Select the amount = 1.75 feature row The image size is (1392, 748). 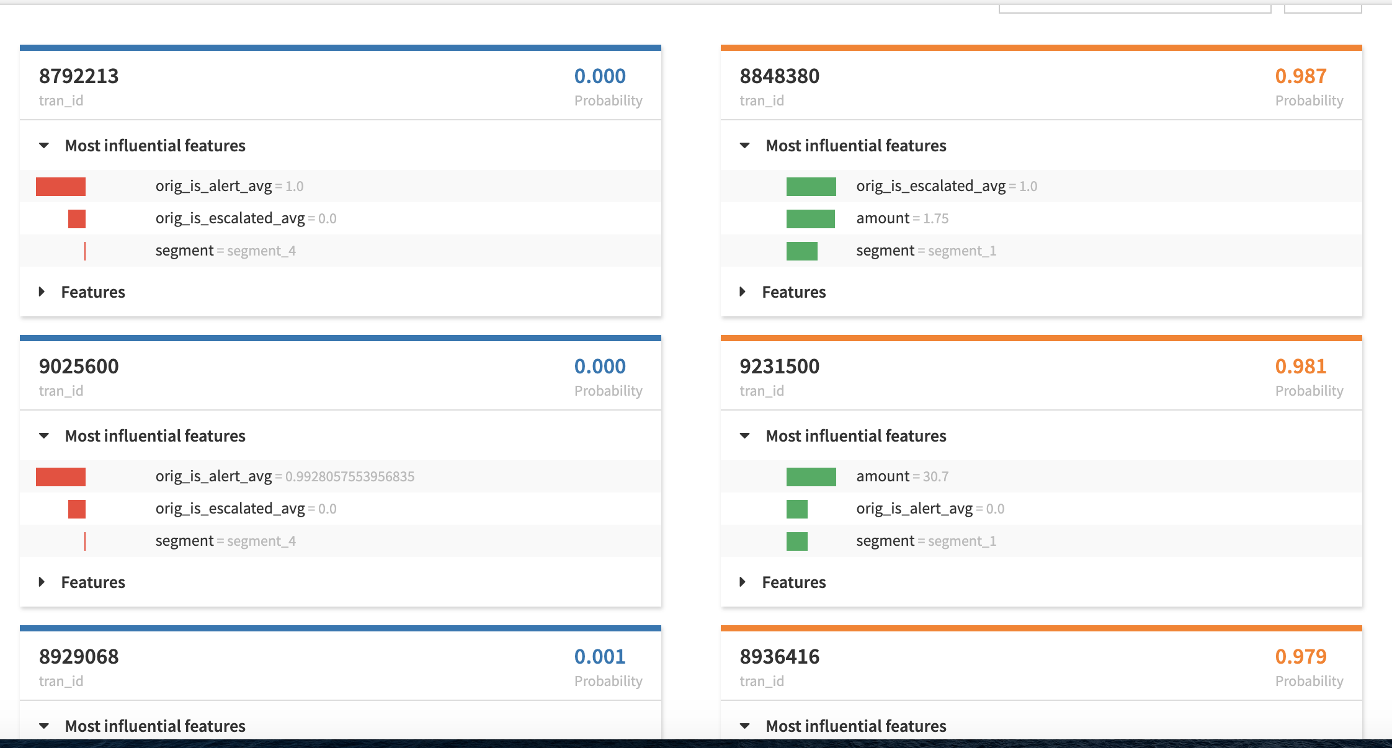(902, 218)
